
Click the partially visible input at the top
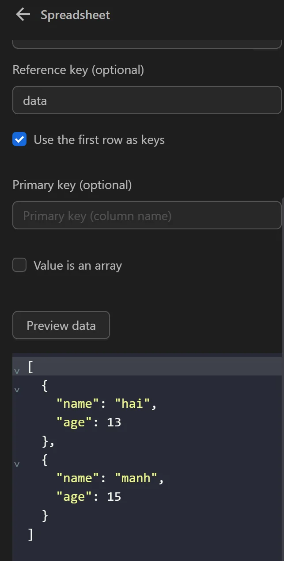pos(147,42)
